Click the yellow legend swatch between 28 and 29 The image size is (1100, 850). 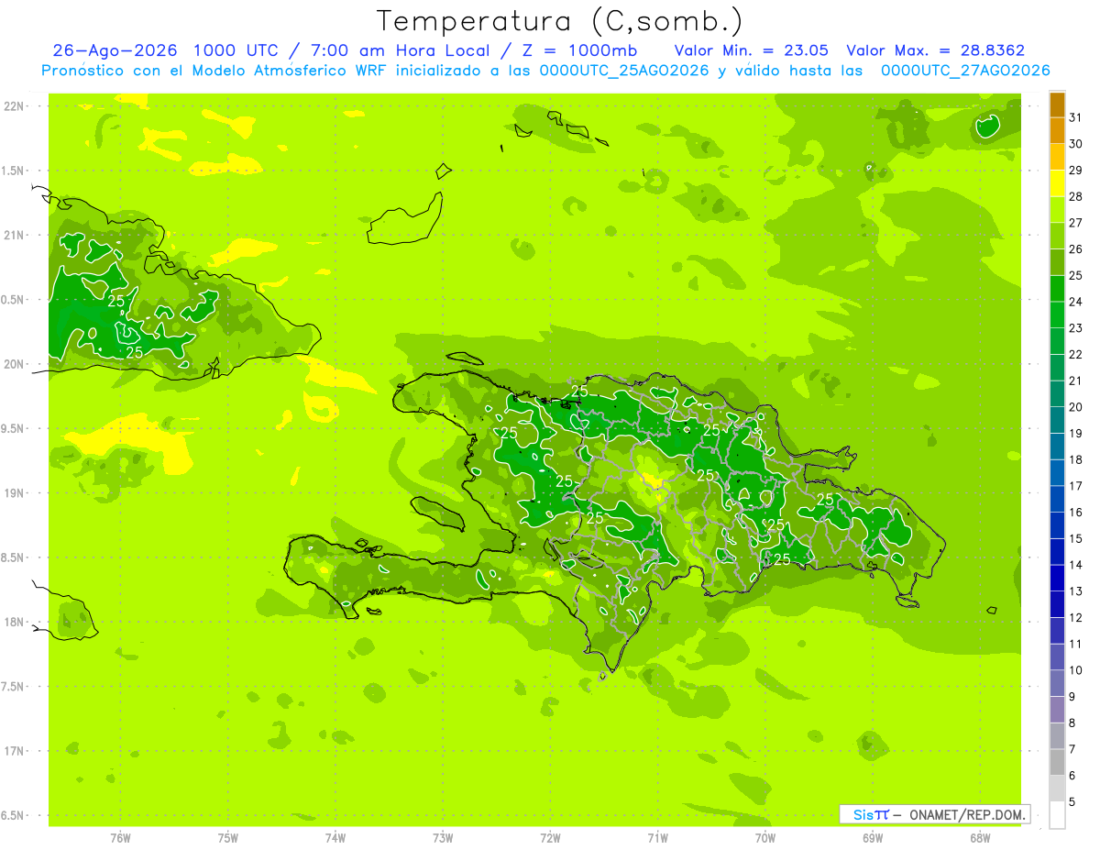[1057, 183]
